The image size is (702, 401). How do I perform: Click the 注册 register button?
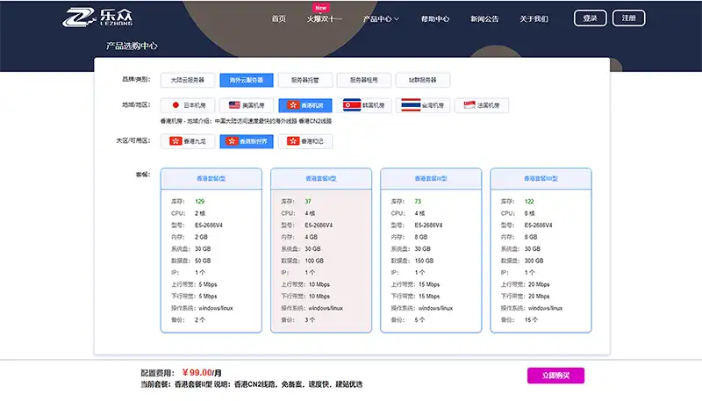click(x=628, y=18)
